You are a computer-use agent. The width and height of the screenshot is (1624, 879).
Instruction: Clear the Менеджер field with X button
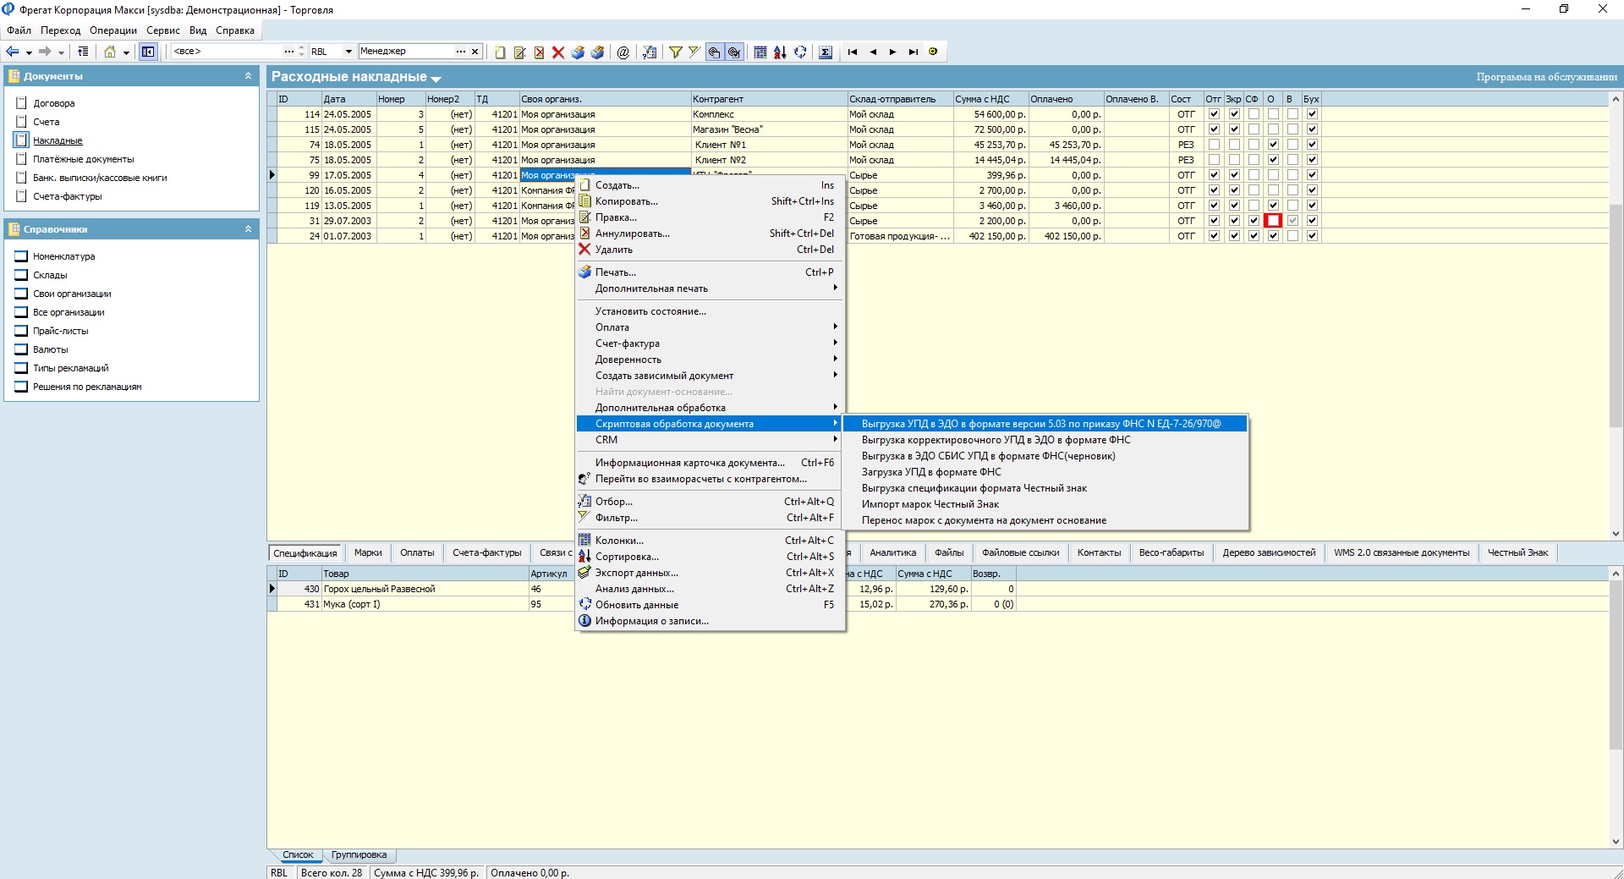pyautogui.click(x=475, y=52)
